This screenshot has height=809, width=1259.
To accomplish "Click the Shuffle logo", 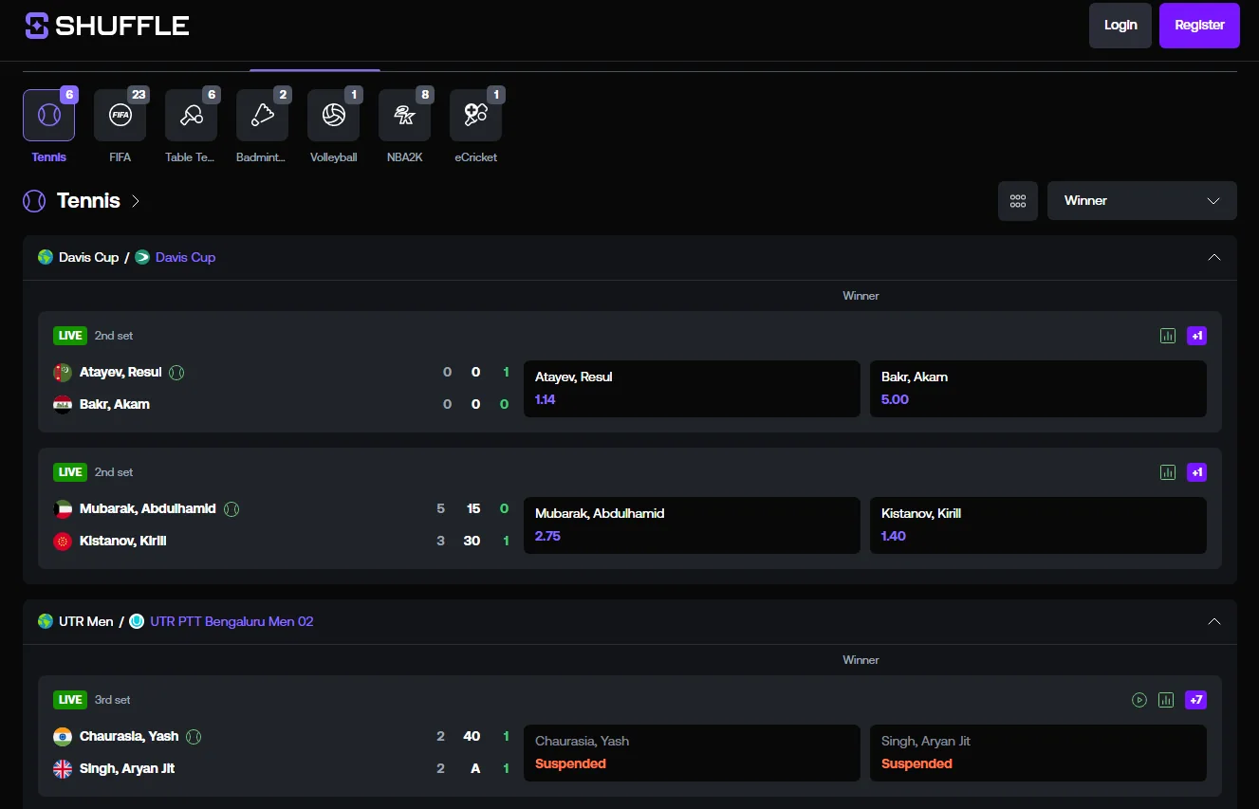I will 107,26.
